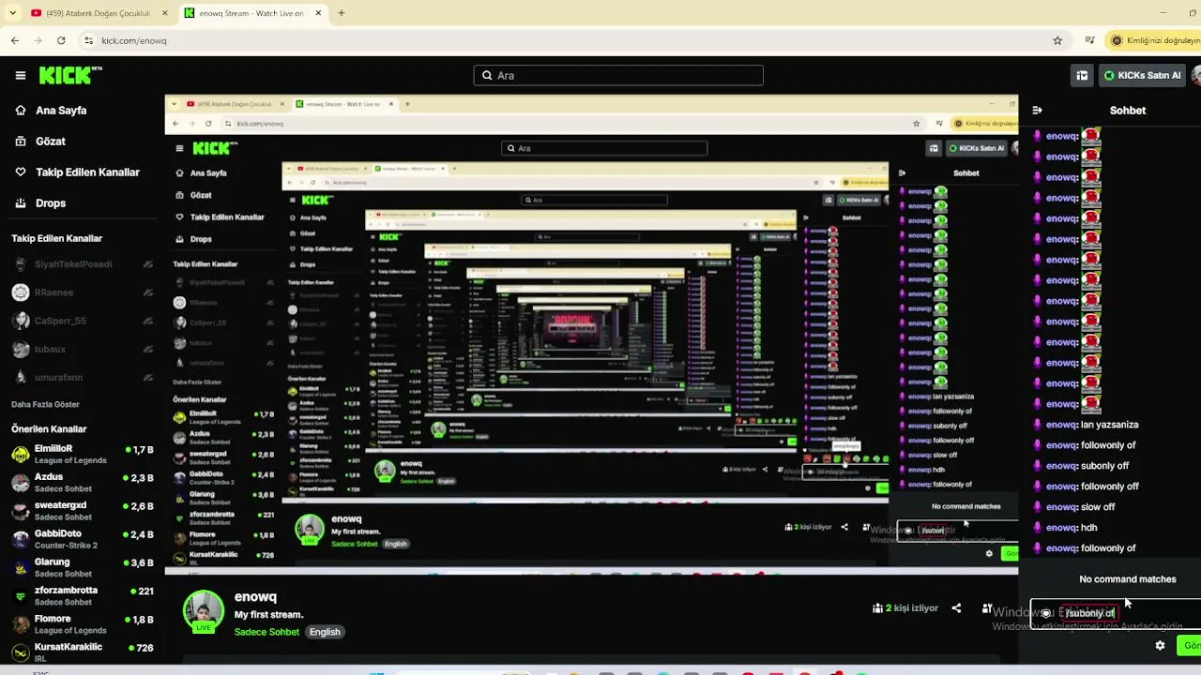
Task: Open recommended channel KursatKarakilic
Action: tap(82, 652)
